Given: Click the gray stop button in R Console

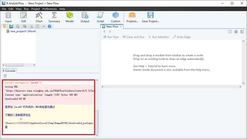Looking at the screenshot, I should click(5, 76).
